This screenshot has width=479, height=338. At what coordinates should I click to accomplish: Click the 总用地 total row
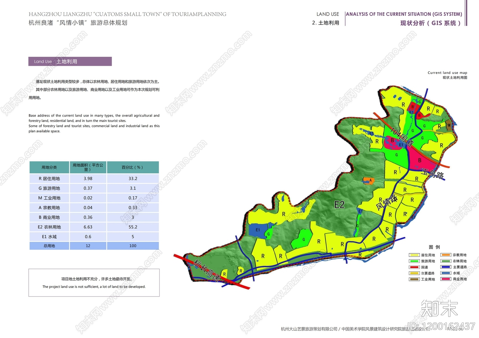click(x=94, y=246)
